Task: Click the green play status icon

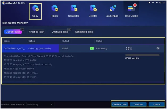Action: [x=92, y=48]
